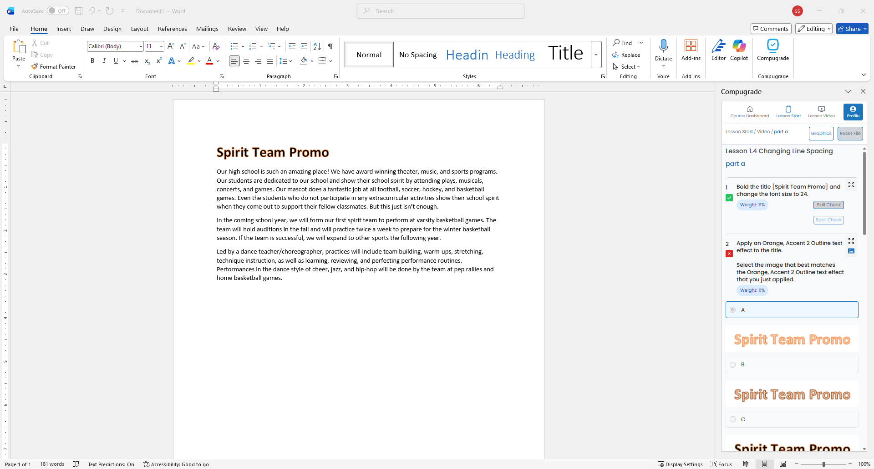This screenshot has height=469, width=874.
Task: Toggle AutoSave on
Action: pyautogui.click(x=58, y=10)
